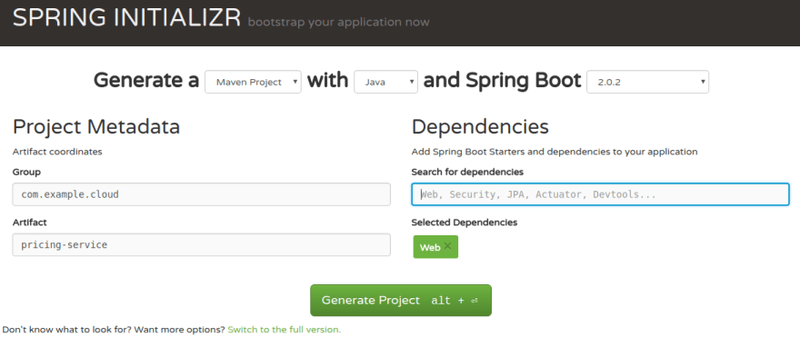Focus the Search for dependencies box
The width and height of the screenshot is (800, 347).
point(600,194)
